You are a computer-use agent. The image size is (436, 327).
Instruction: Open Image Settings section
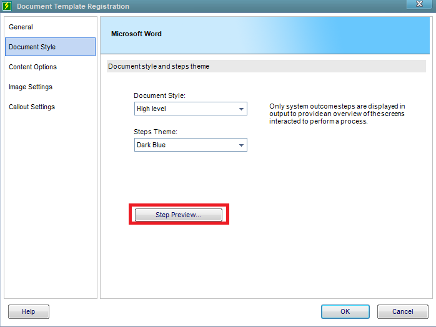[x=31, y=87]
